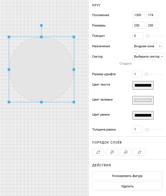166x196 pixels.
Task: Click the Удалить button
Action: point(127,186)
